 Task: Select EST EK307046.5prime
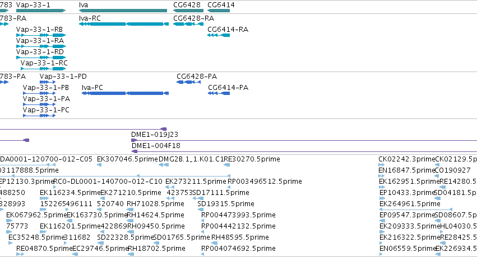[127, 159]
